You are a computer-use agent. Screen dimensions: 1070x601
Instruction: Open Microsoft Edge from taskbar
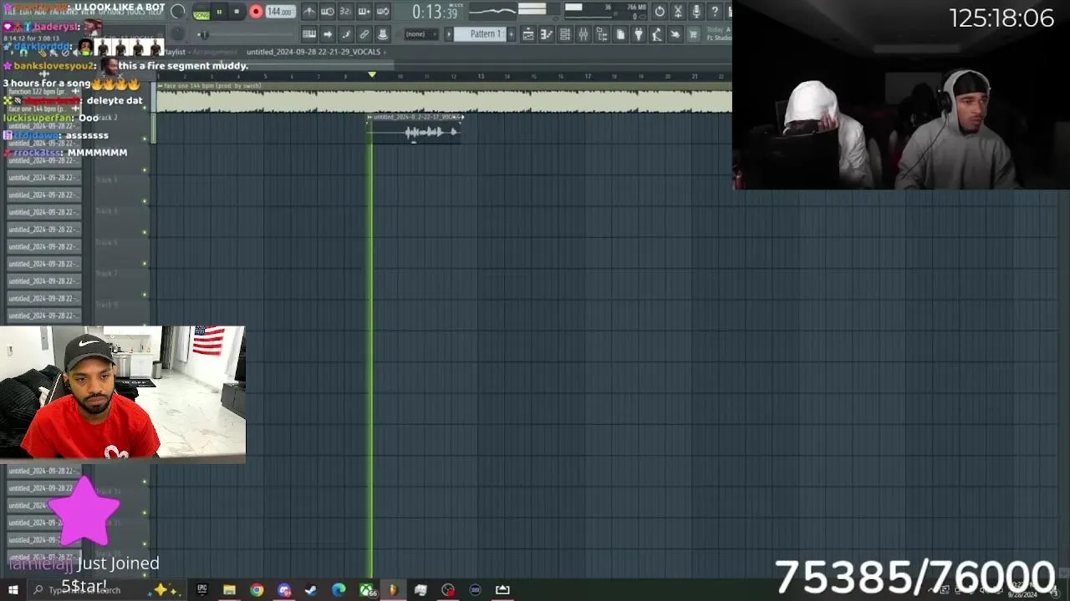coord(339,590)
